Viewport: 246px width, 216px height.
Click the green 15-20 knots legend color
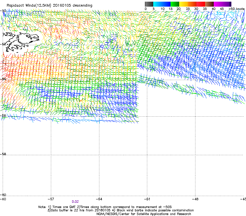(175, 4)
